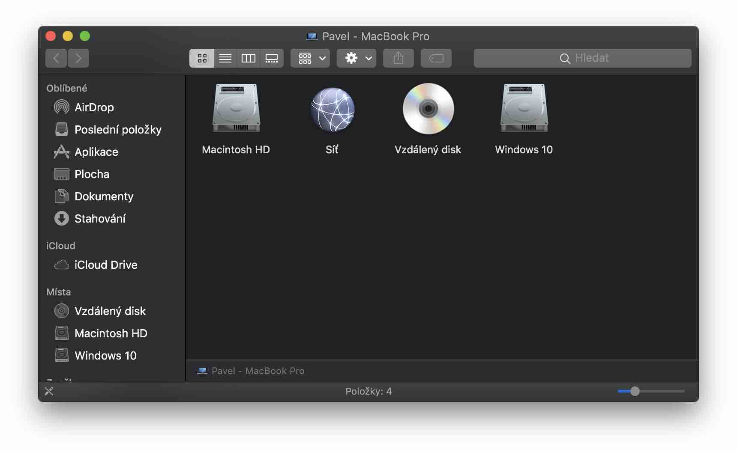
Task: Open AirDrop from the sidebar
Action: 112,107
